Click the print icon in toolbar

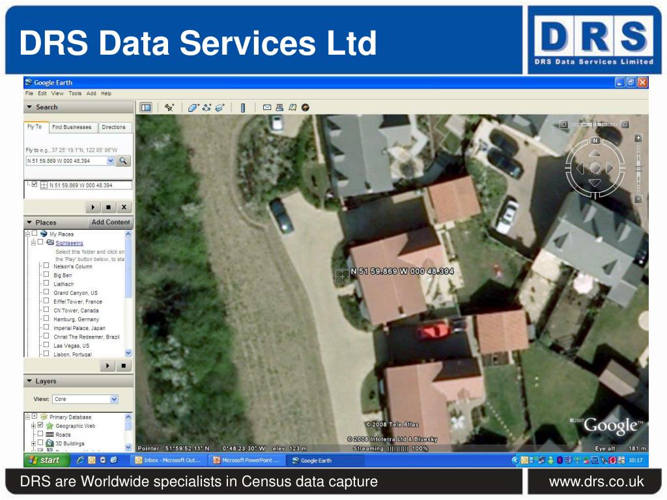[279, 107]
